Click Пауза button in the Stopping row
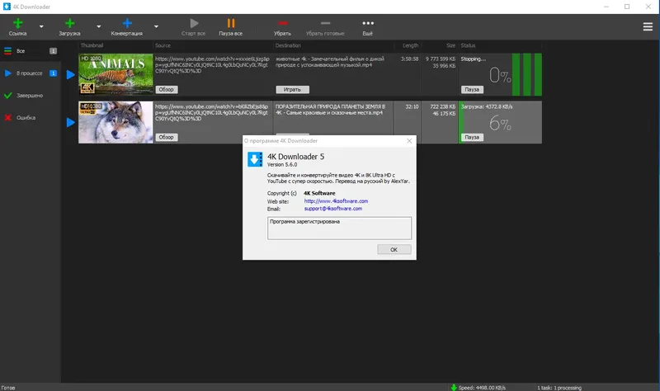This screenshot has height=391, width=660. tap(472, 89)
